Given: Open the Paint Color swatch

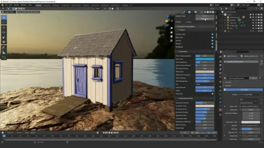Looking at the screenshot, I should coord(204,59).
